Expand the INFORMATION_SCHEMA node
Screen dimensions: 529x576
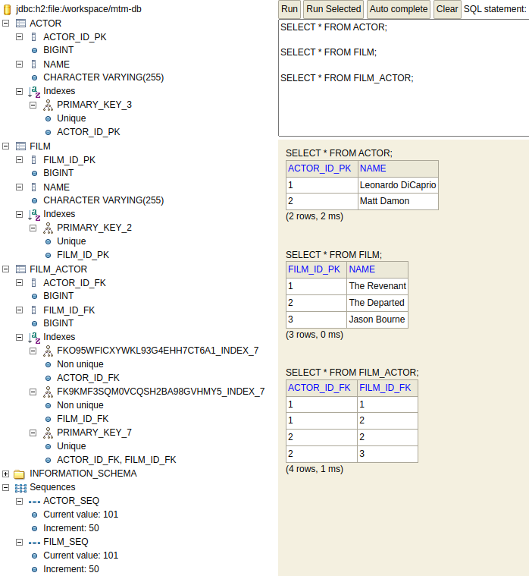point(6,474)
